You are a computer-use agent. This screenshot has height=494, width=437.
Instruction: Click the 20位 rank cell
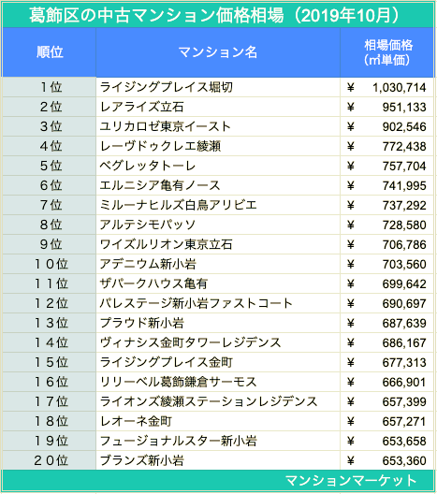(50, 460)
